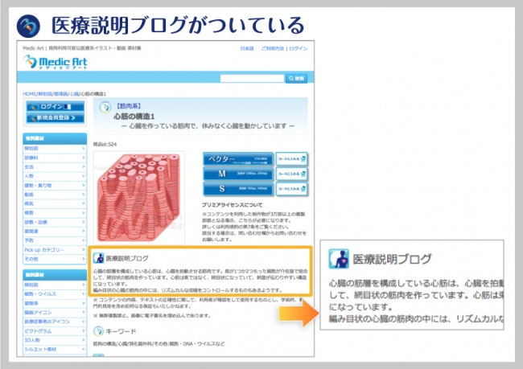The height and width of the screenshot is (369, 523).
Task: Click the top-right ログイン link
Action: 299,49
